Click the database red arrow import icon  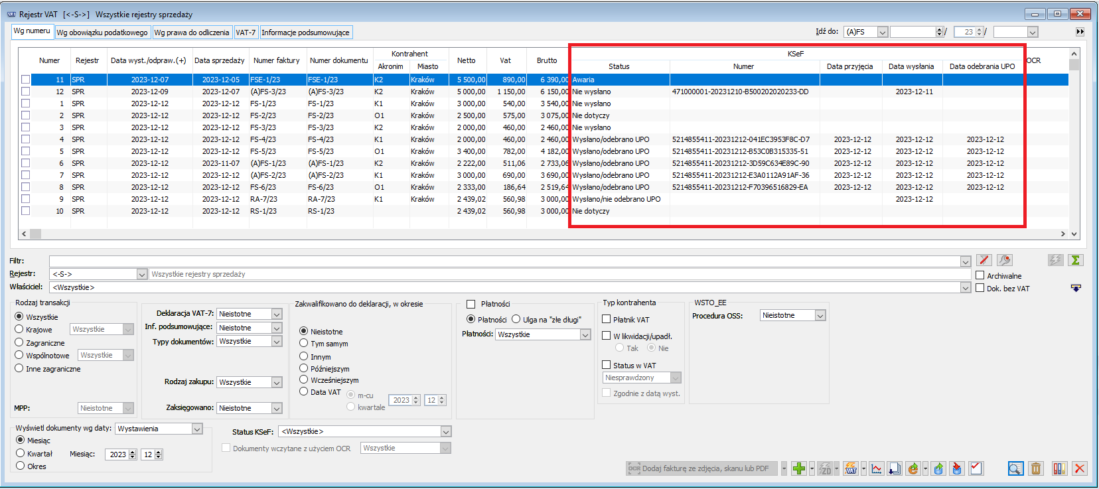(x=957, y=468)
